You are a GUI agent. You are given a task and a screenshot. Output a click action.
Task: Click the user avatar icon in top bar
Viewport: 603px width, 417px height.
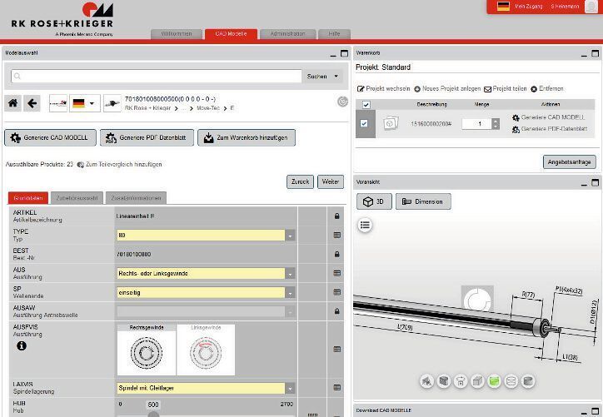(x=591, y=7)
